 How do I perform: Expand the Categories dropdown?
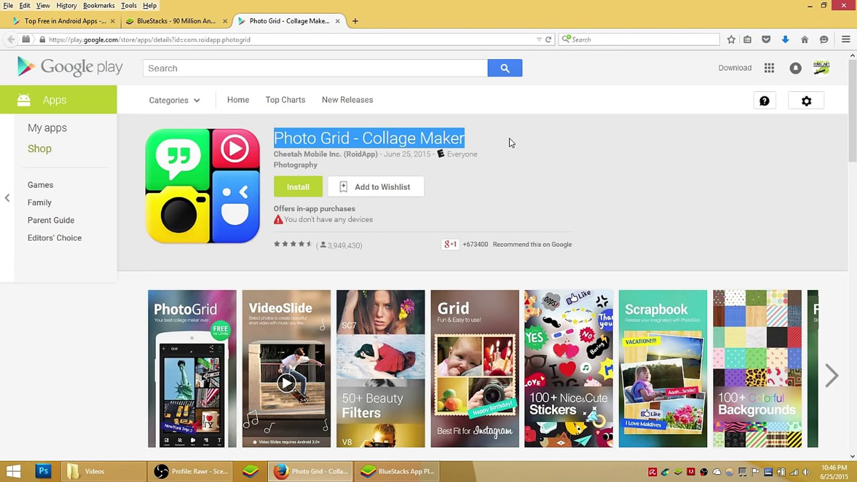click(x=174, y=100)
